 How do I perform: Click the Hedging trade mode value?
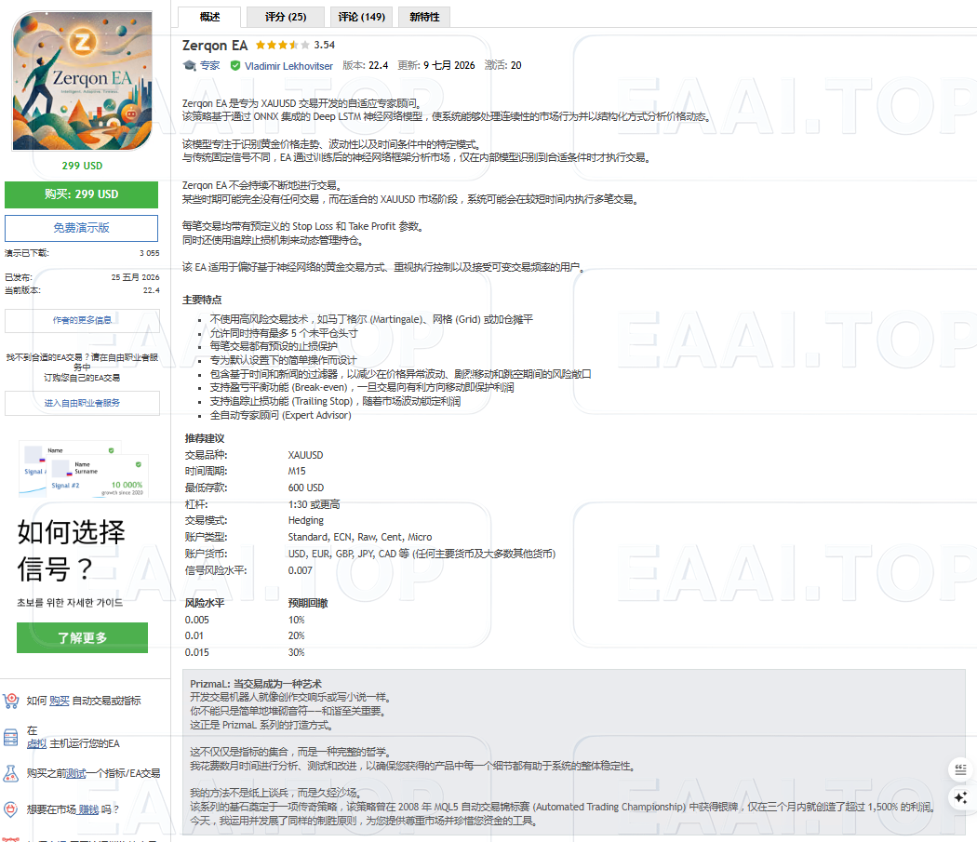click(306, 520)
